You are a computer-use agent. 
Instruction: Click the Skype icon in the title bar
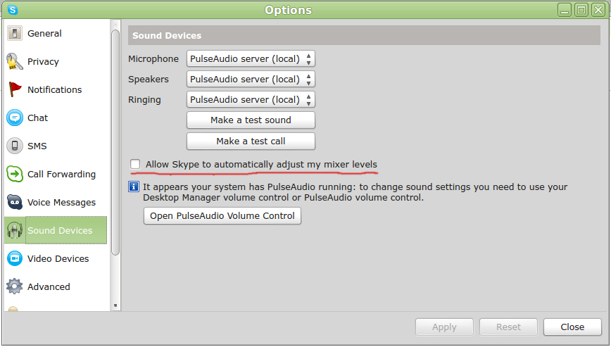tap(12, 10)
